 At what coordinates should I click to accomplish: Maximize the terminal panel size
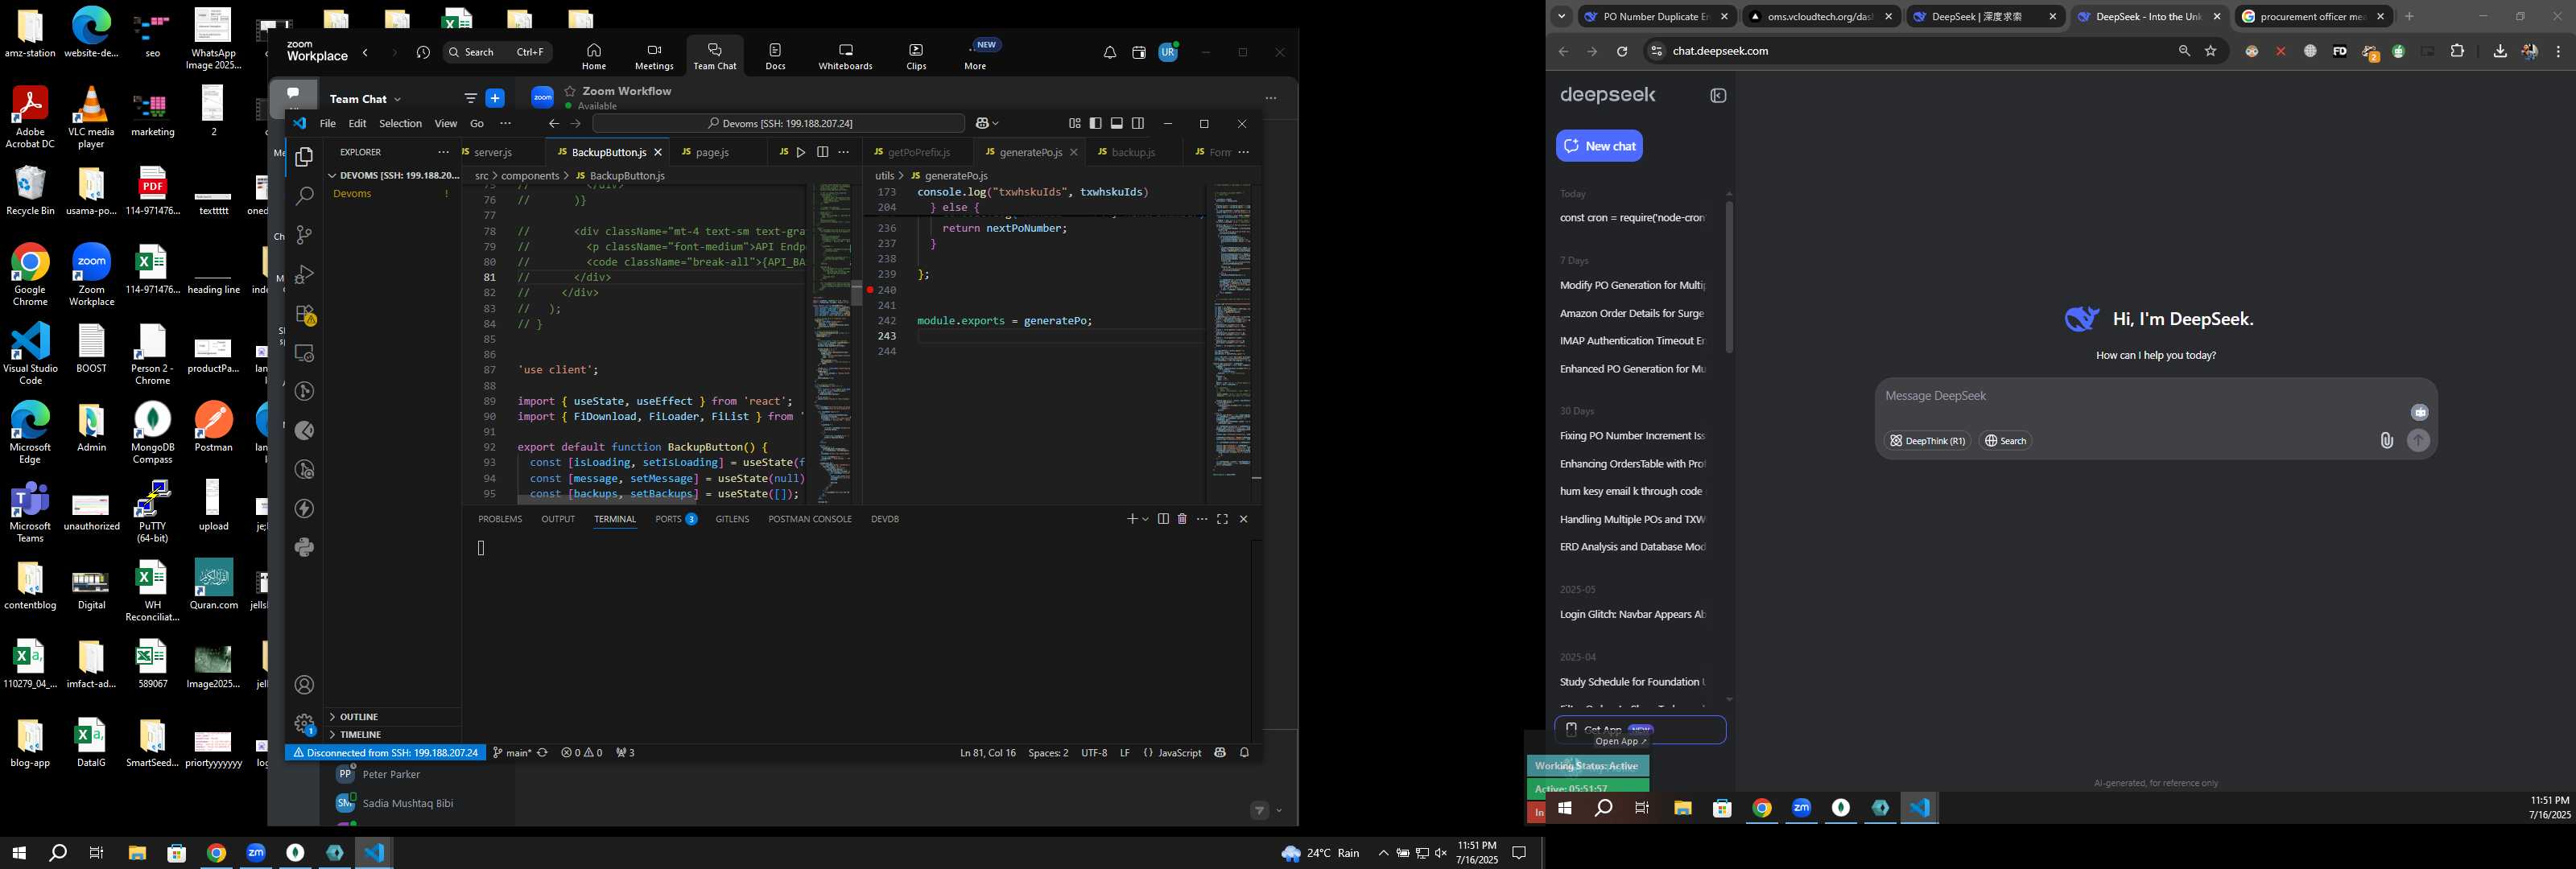[1222, 519]
